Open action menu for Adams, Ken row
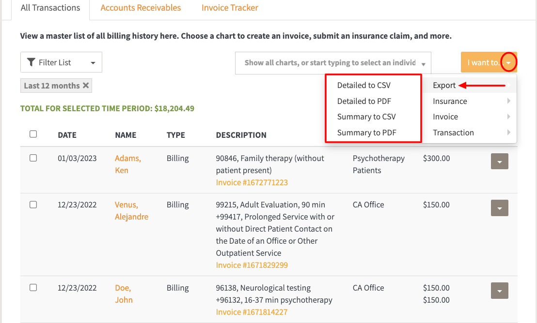Screen dimensions: 537x323 click(499, 161)
